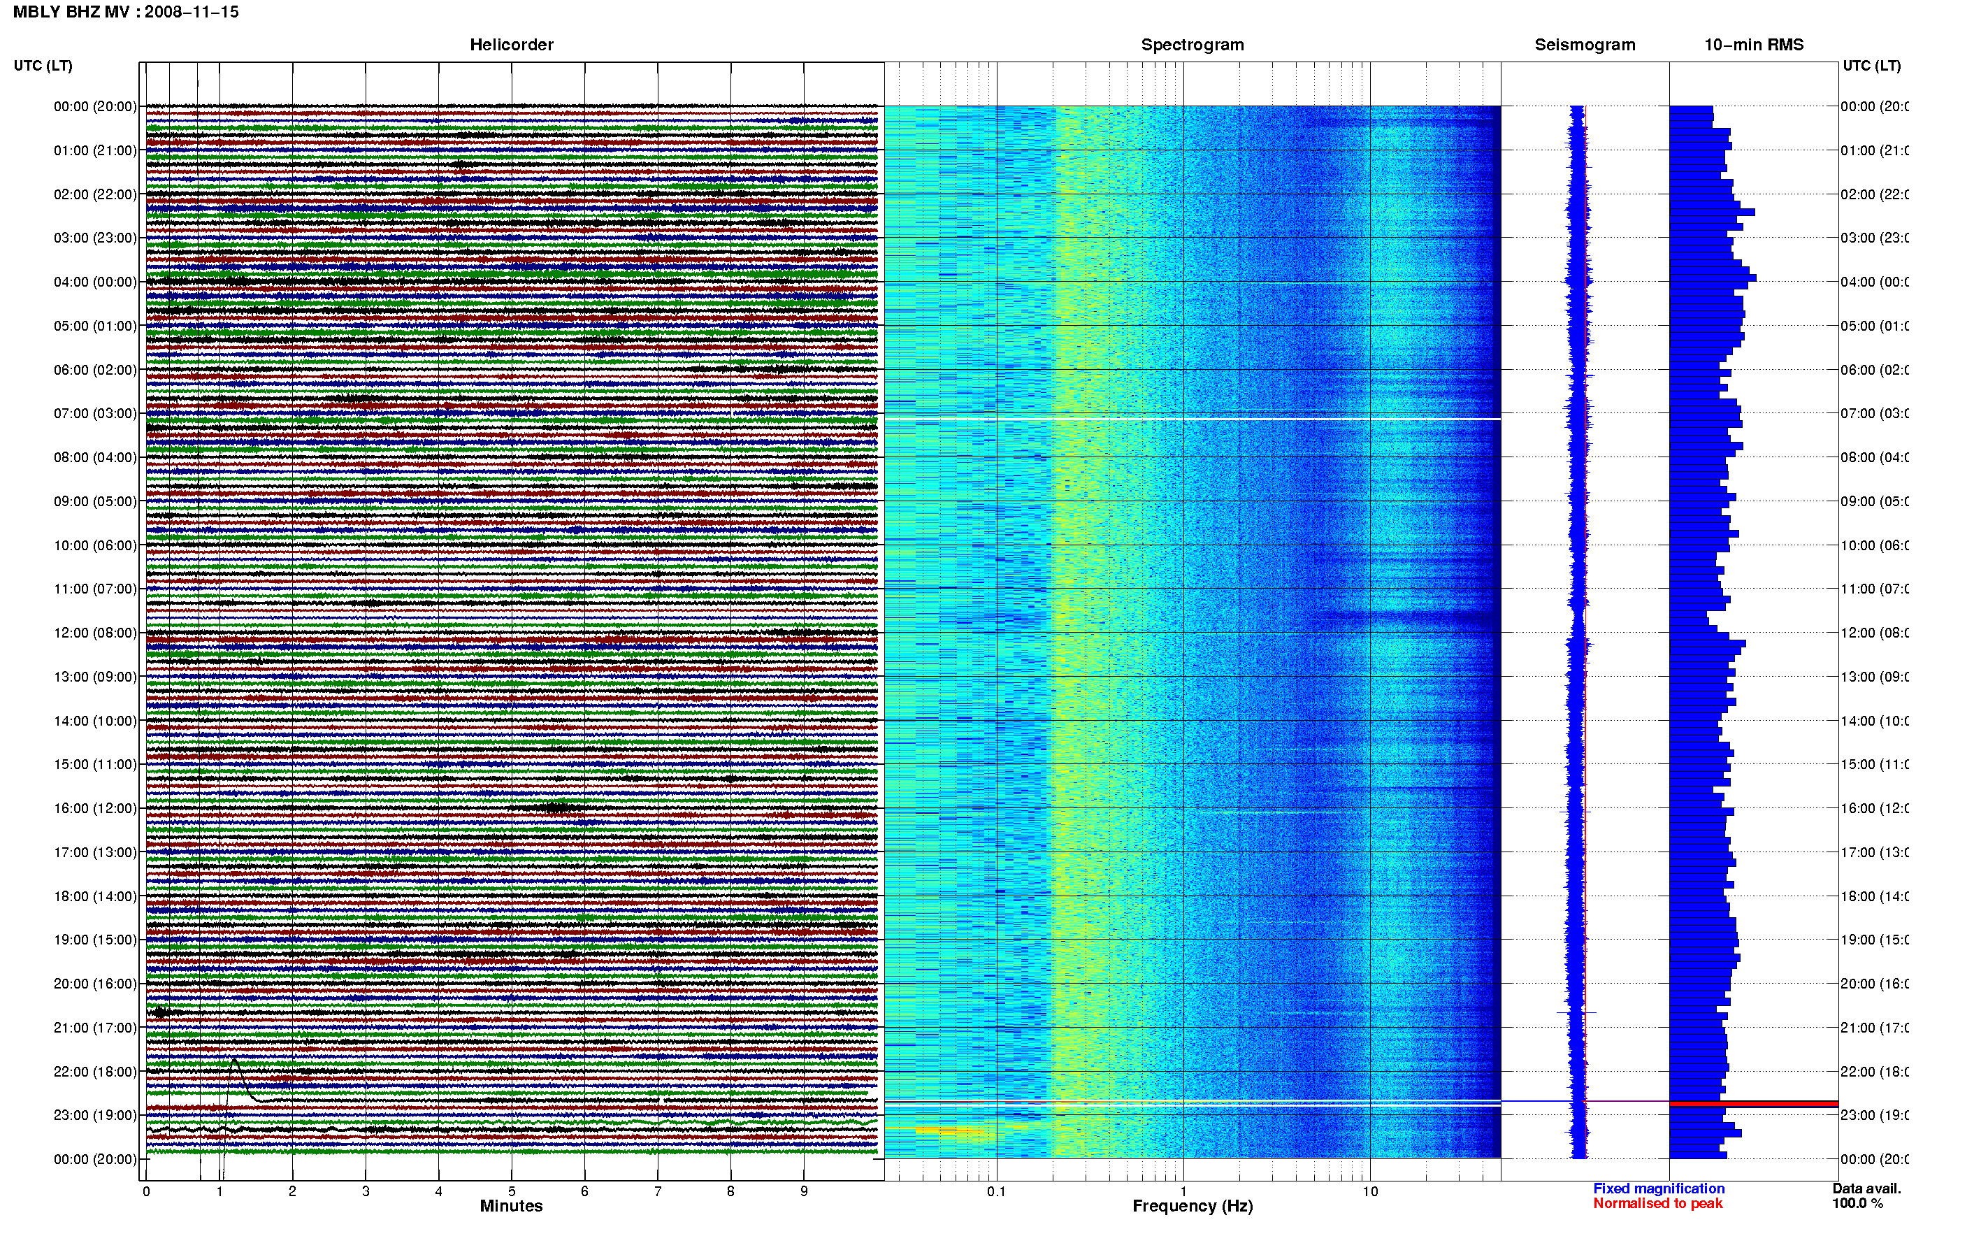The height and width of the screenshot is (1243, 1988).
Task: Click the right UTC (LT) axis header
Action: click(x=1871, y=66)
